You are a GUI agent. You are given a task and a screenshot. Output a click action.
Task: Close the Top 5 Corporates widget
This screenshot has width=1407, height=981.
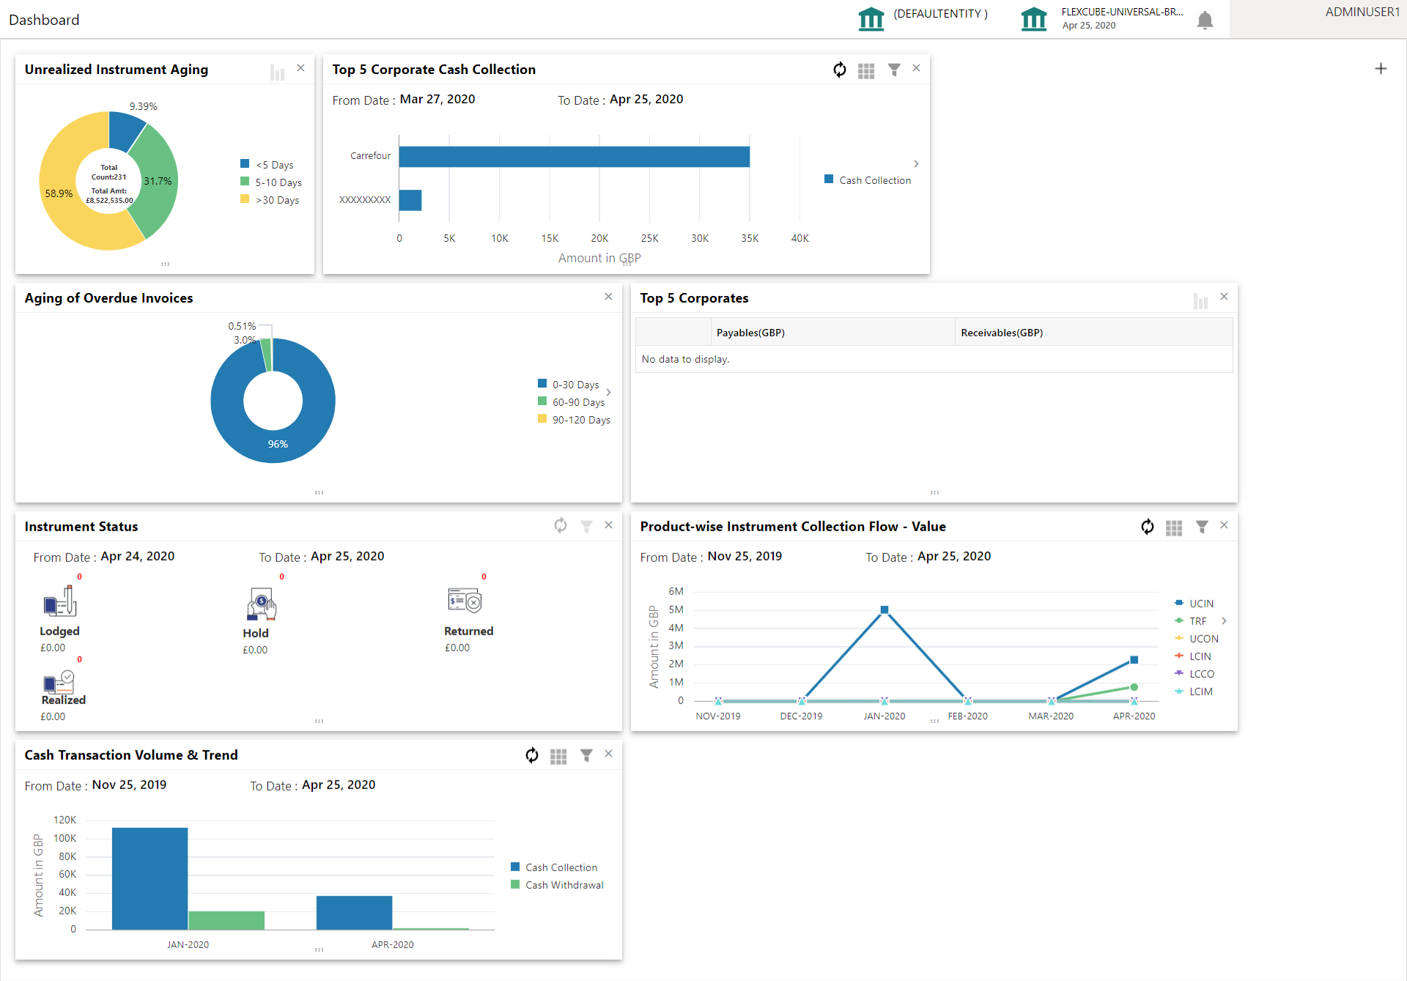[1224, 297]
